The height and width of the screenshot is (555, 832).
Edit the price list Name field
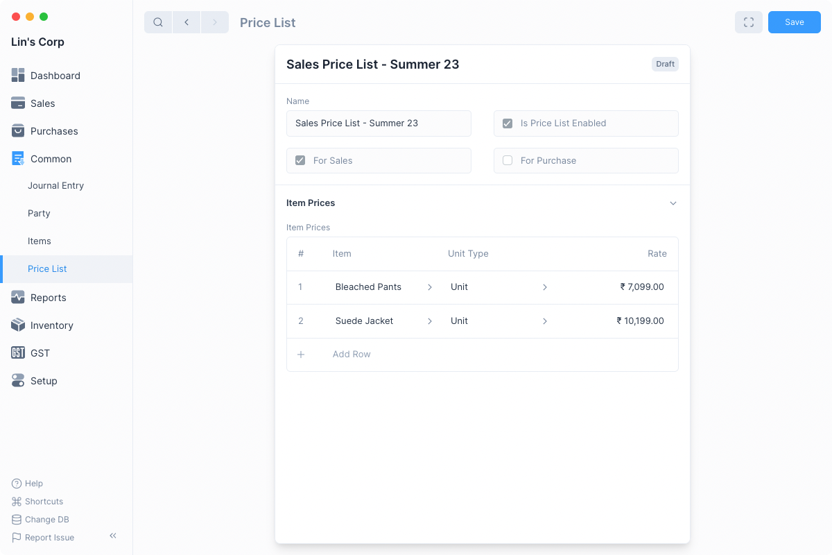coord(379,123)
